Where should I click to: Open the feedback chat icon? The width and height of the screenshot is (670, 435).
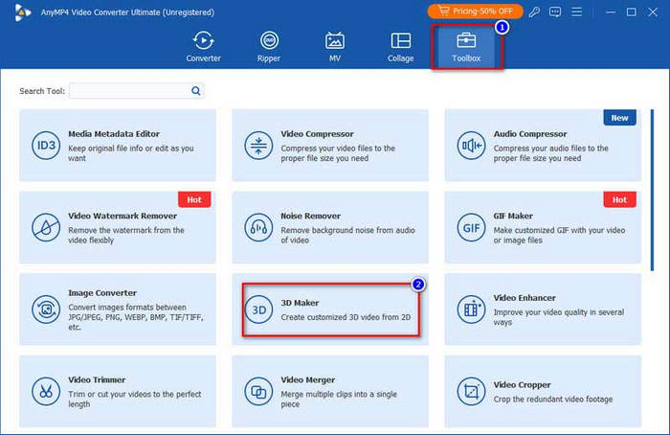pyautogui.click(x=555, y=11)
